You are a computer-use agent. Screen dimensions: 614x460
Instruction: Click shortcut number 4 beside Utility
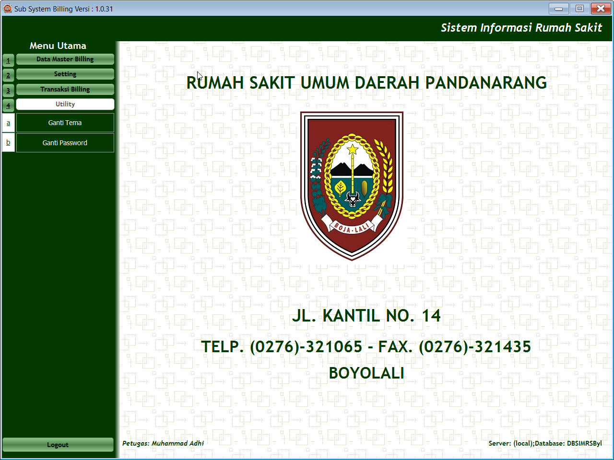(x=8, y=105)
